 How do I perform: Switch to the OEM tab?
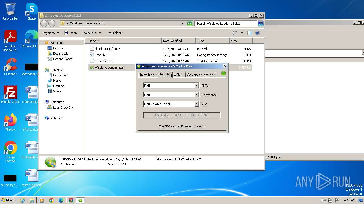click(177, 75)
